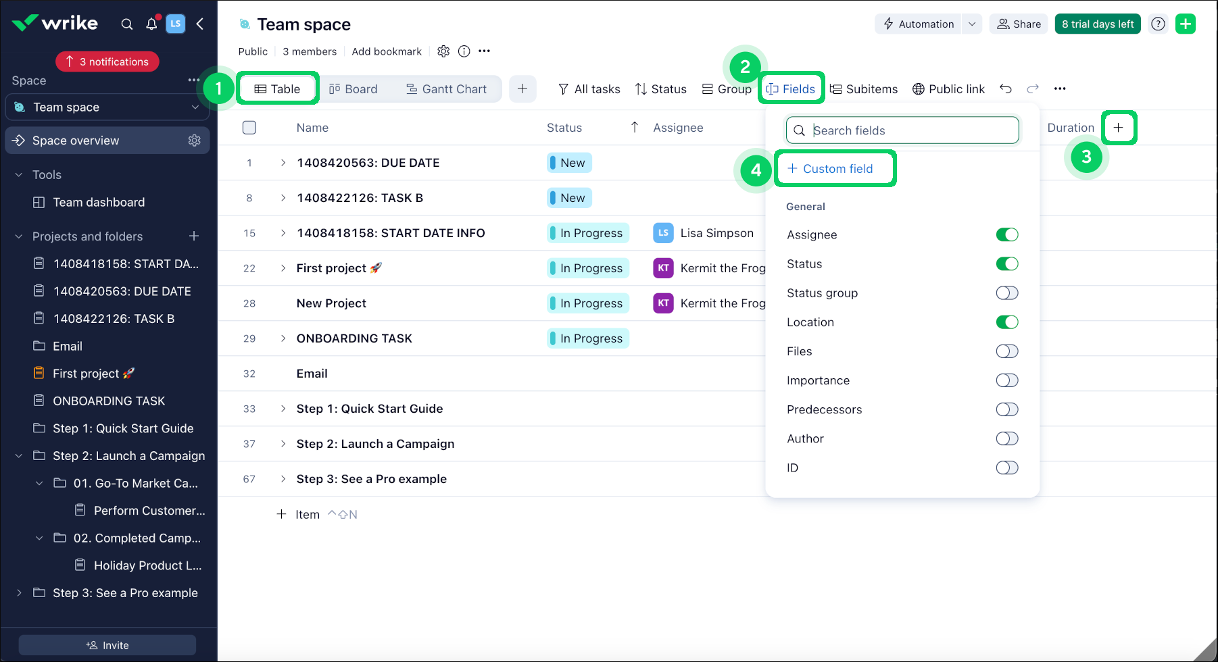Collapse the Step 2: Launch a Campaign folder
Viewport: 1218px width, 662px height.
pyautogui.click(x=19, y=456)
